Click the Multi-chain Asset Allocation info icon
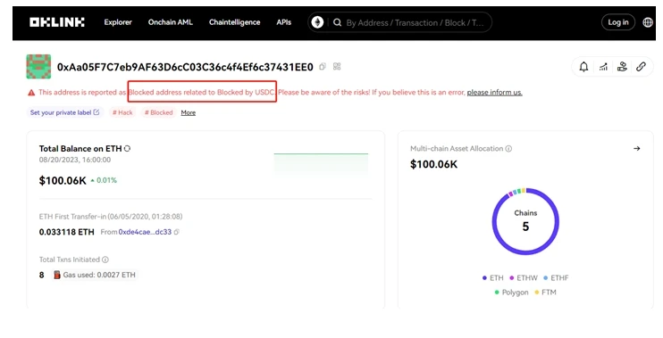 pos(508,149)
